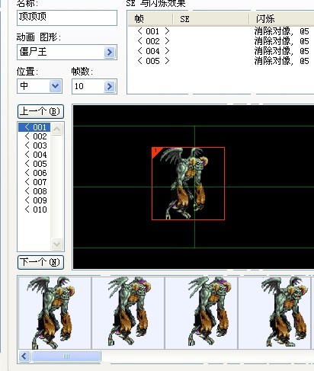
Task: Pick the third zombie king thumbnail in strip
Action: pos(201,313)
